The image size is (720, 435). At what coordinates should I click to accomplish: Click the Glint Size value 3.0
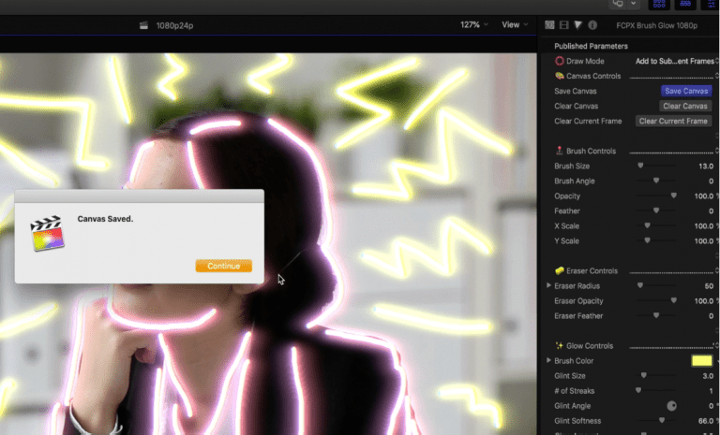point(708,376)
